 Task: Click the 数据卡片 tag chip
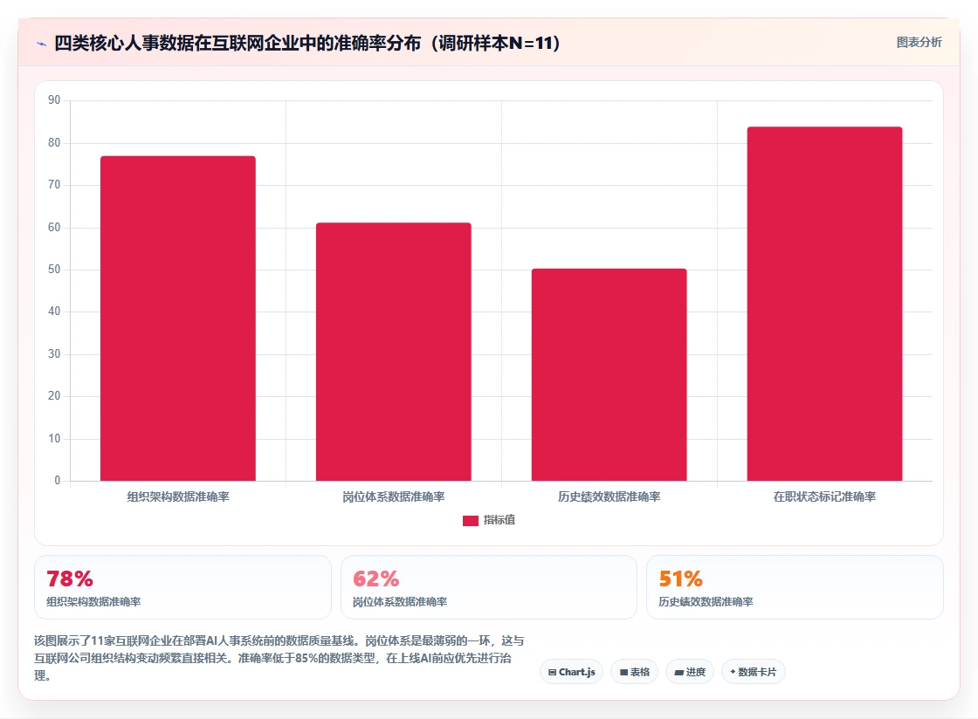click(753, 672)
